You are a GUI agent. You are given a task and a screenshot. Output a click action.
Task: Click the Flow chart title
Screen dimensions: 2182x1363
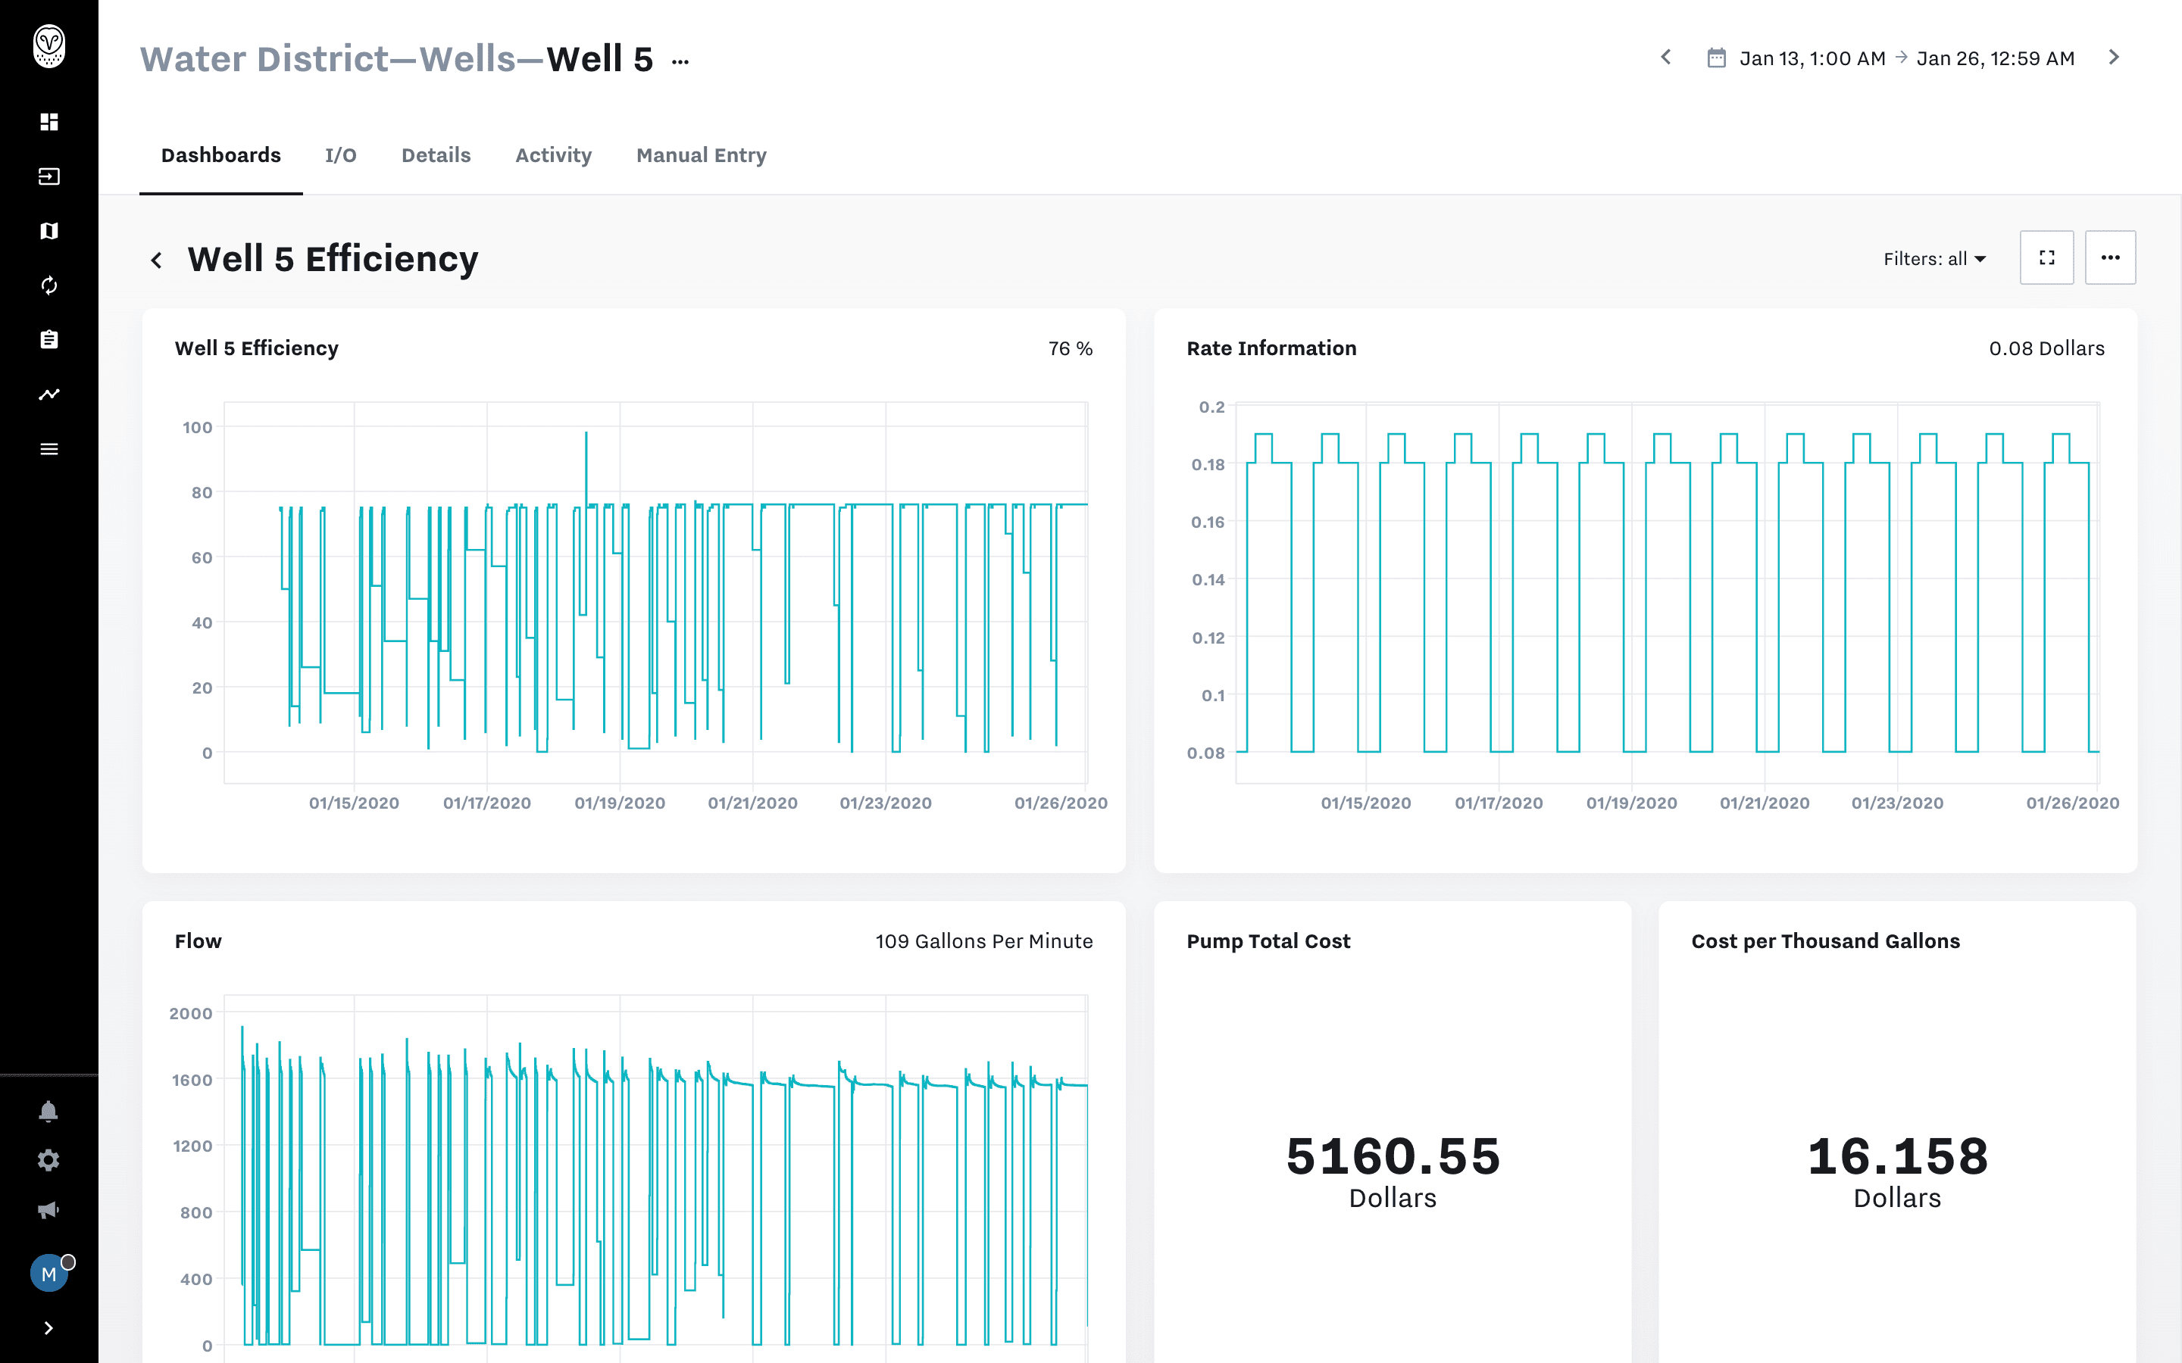click(x=199, y=941)
